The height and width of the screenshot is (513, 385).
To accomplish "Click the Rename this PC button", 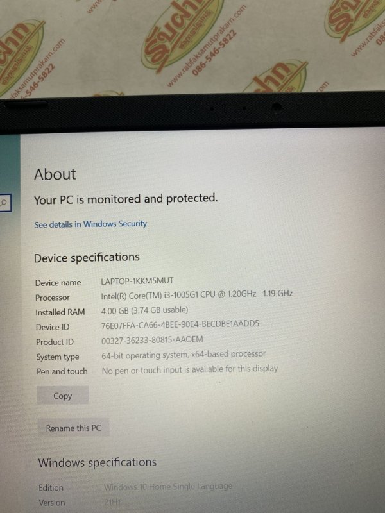I will [73, 428].
